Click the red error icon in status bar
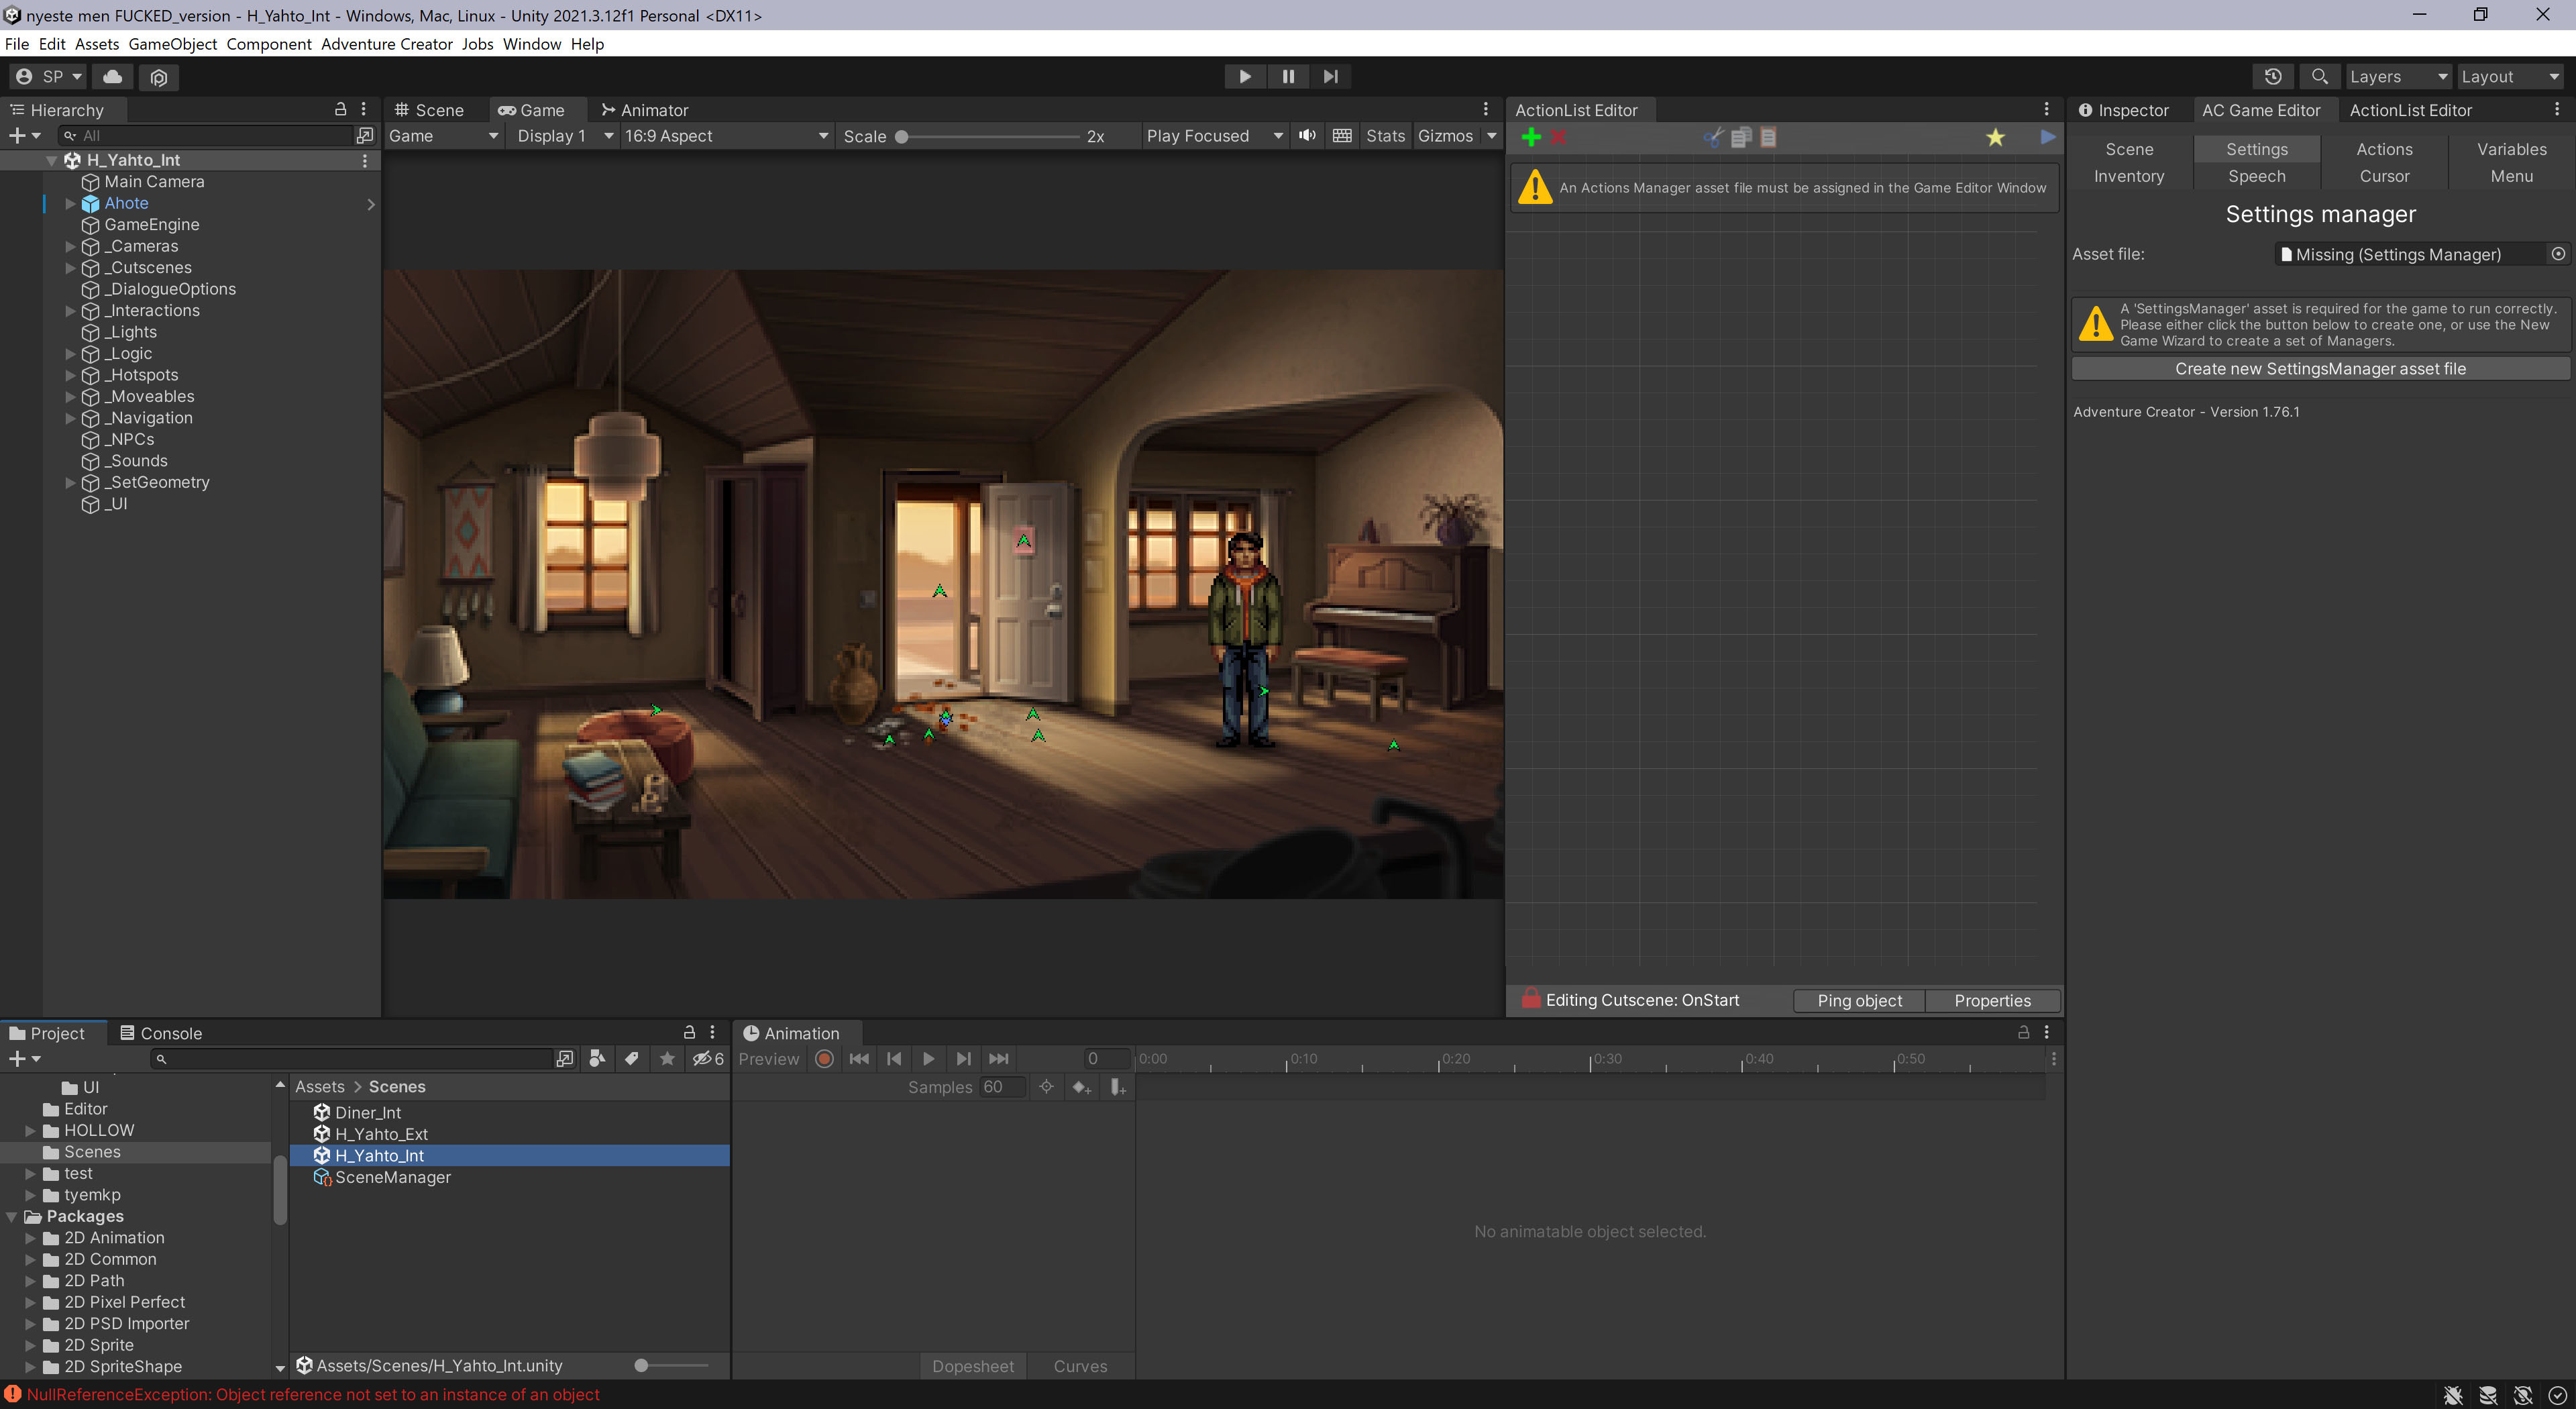Screen dimensions: 2576x1409 tap(13, 1394)
